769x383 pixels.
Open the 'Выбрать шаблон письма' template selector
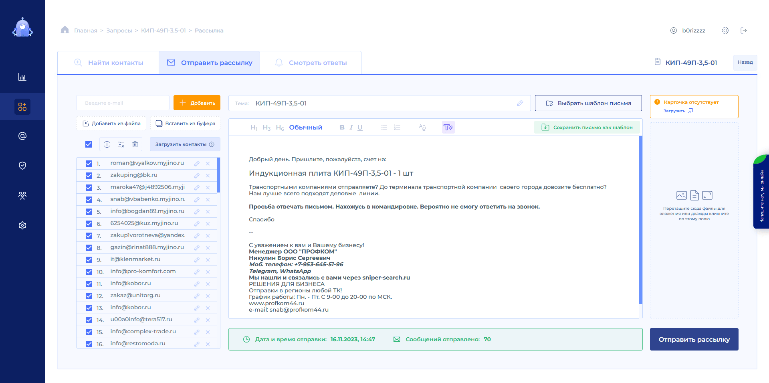click(588, 103)
